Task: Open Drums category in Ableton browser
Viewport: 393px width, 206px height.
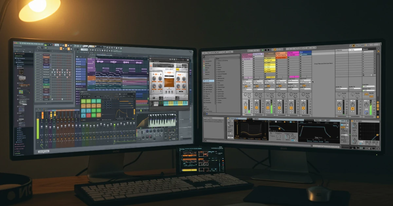Action: pos(208,83)
